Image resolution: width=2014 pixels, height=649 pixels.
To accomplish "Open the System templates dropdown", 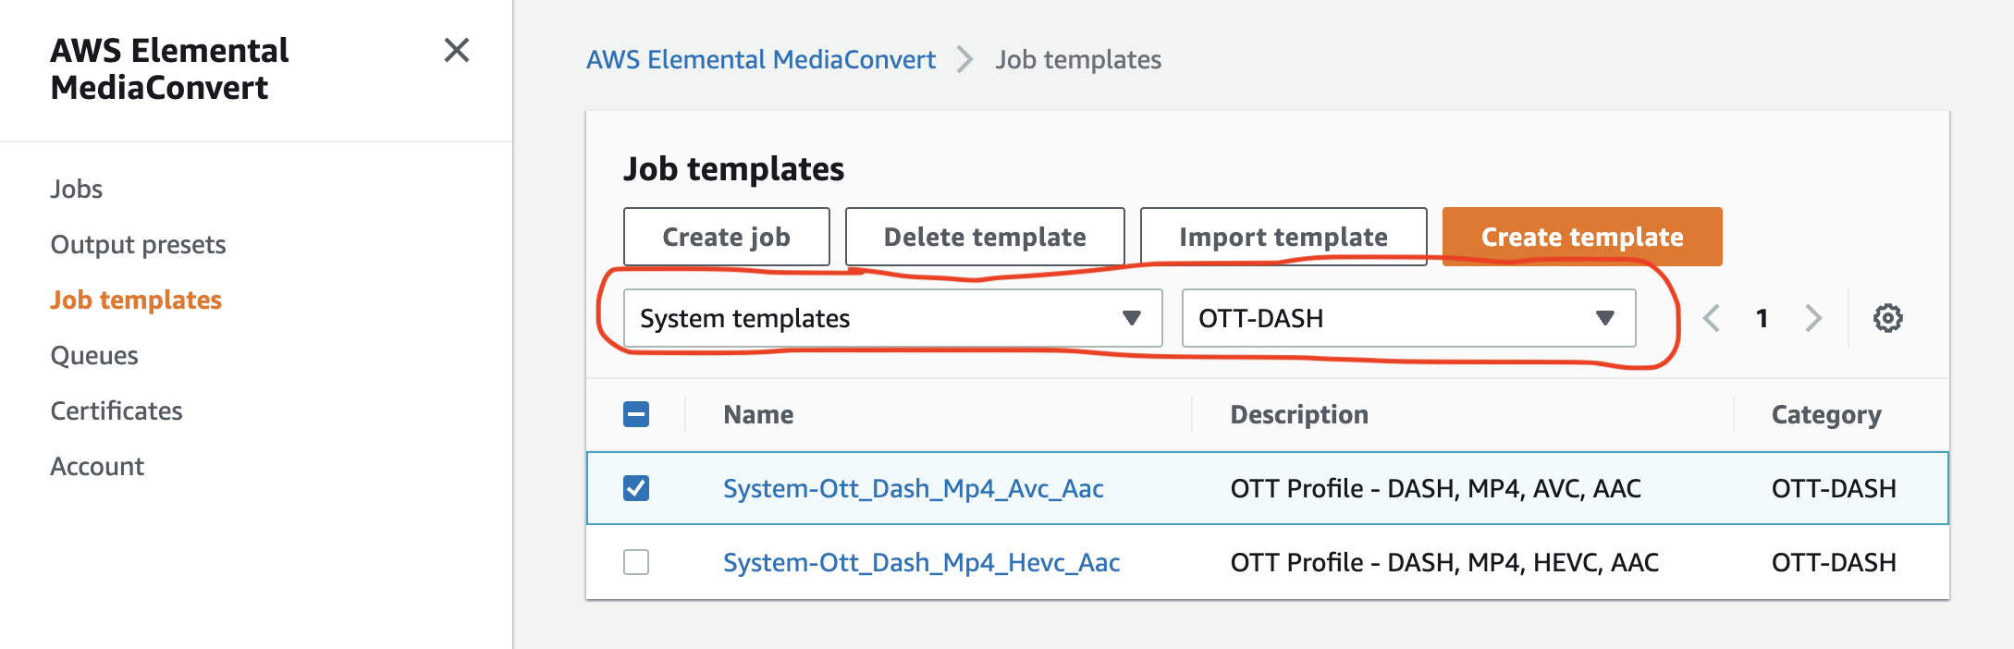I will coord(892,318).
